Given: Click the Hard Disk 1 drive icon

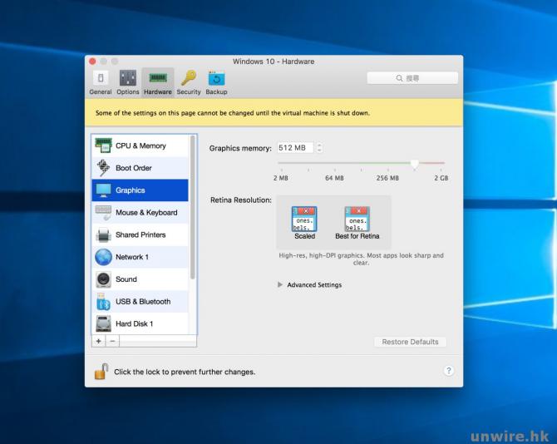Looking at the screenshot, I should 103,323.
